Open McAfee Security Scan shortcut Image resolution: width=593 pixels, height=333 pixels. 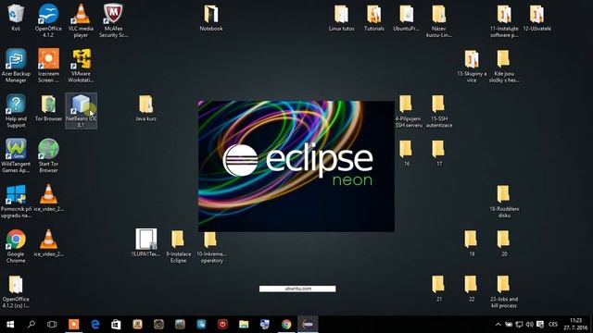coord(113,20)
